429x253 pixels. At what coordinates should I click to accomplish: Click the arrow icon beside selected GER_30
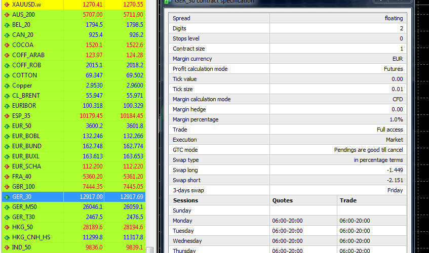tap(7, 197)
